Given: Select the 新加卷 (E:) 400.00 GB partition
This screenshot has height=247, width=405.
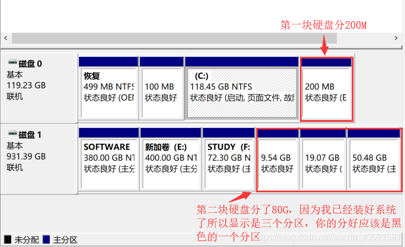Looking at the screenshot, I should [x=171, y=159].
